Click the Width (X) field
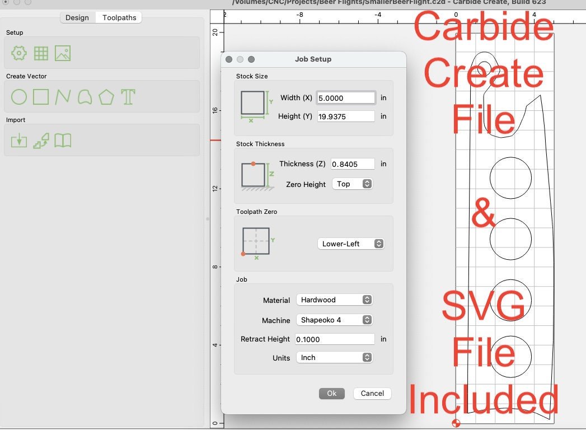 click(x=346, y=98)
